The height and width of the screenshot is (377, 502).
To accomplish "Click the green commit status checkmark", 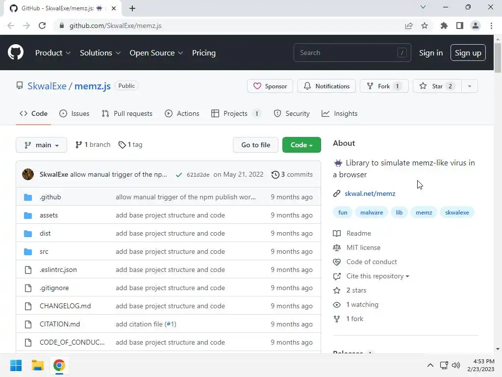I will pos(179,175).
